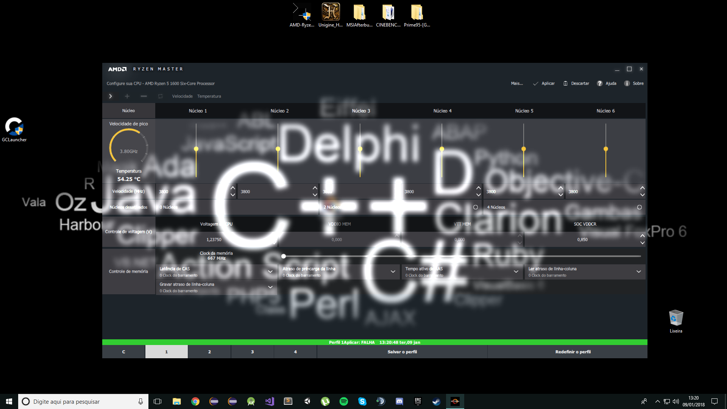Open the GCLauncher desktop shortcut
Screen dimensions: 727x409
tap(14, 130)
